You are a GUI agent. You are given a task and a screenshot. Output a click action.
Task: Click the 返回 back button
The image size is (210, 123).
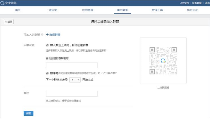[x=9, y=22]
